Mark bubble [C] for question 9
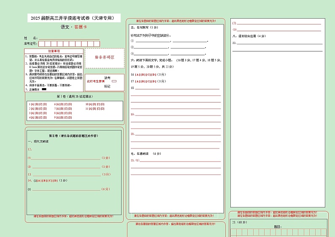The image size is (335, 237). [66, 118]
